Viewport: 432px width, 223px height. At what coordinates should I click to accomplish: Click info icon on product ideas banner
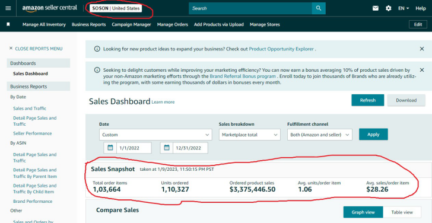coord(97,49)
